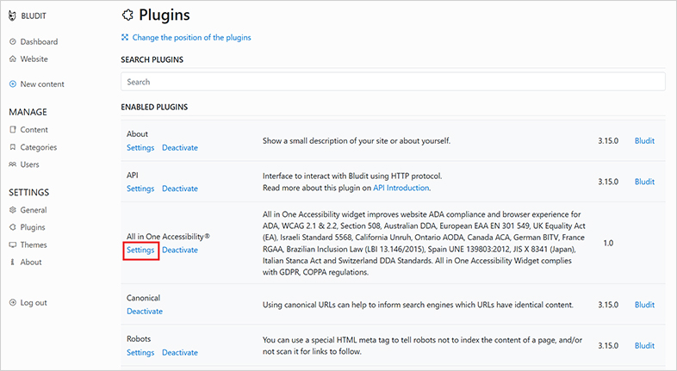Click the Dashboard icon in sidebar
677x371 pixels.
(12, 42)
